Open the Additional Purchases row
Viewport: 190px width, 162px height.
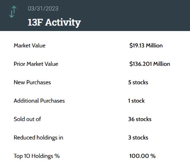click(x=95, y=101)
